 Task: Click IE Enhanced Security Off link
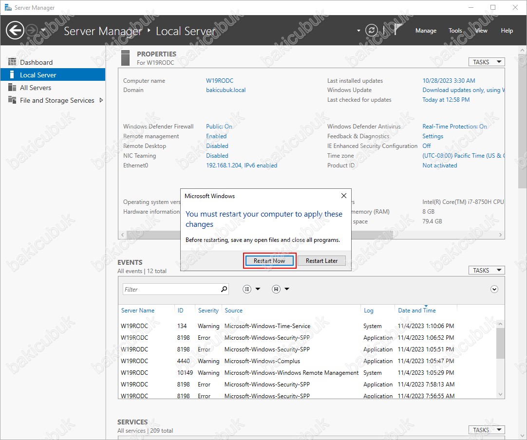pos(427,146)
